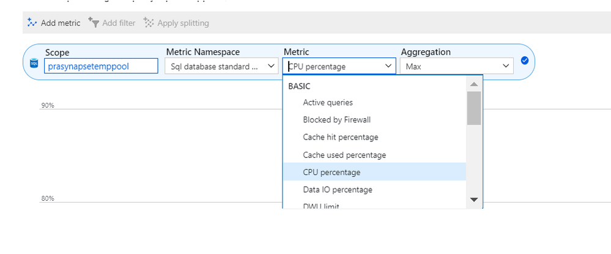Screen dimensions: 611x254
Task: Click the Apply splitting button label
Action: (183, 23)
